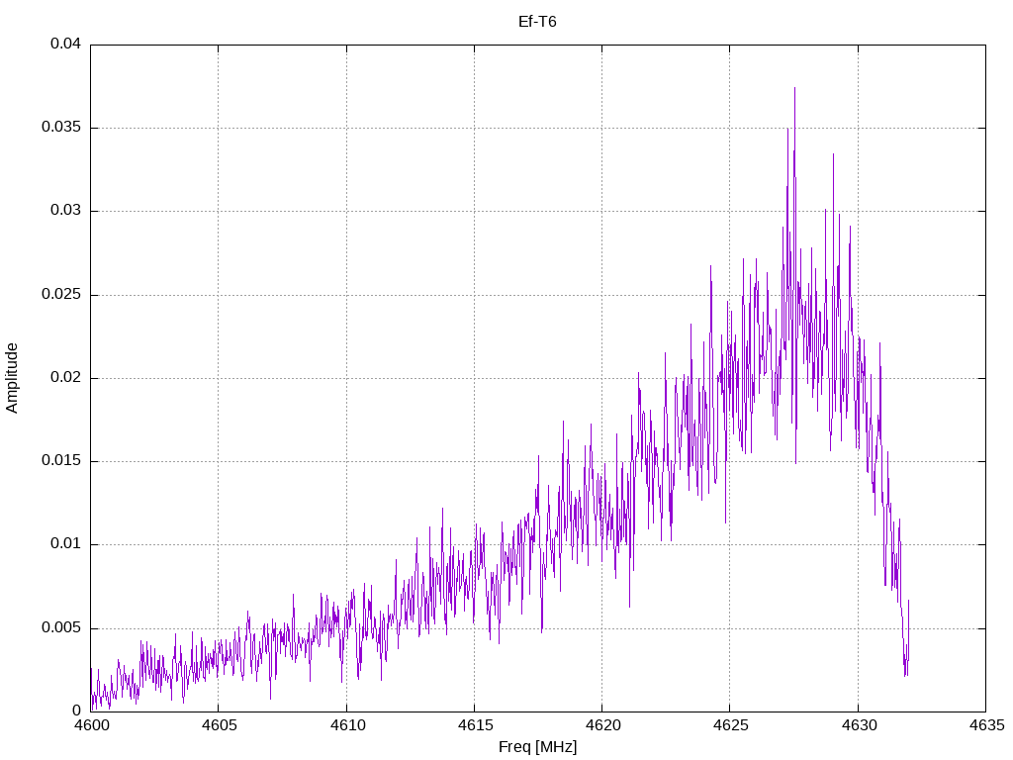Click the 4610 x-axis tick label
Viewport: 1013px width, 760px height.
tap(347, 725)
